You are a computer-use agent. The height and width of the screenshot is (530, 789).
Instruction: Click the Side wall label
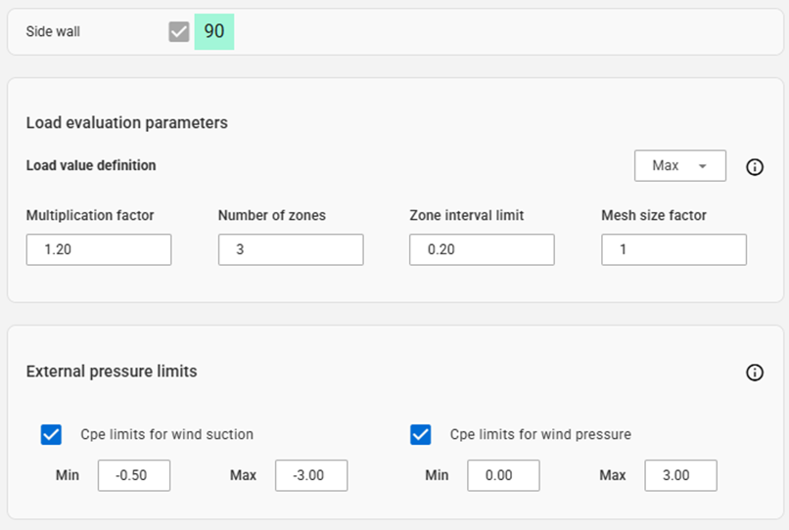(x=53, y=31)
